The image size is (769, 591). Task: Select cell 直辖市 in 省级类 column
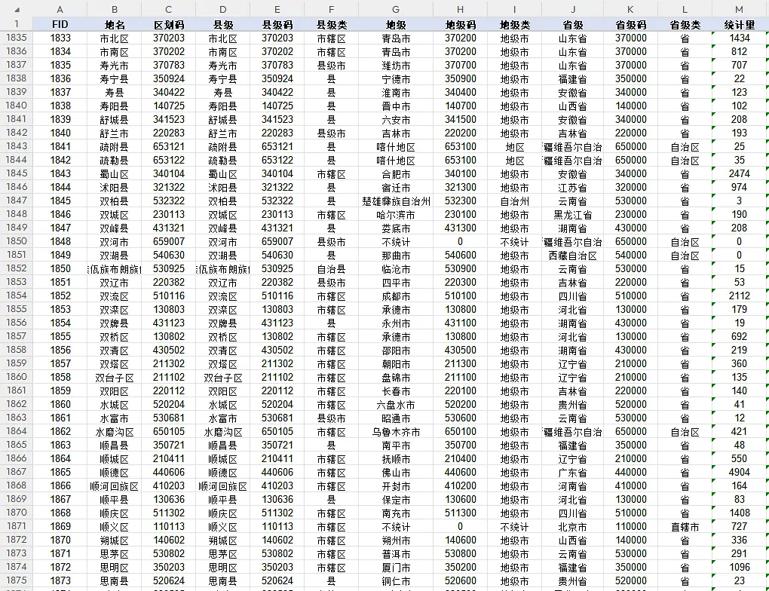(x=685, y=527)
